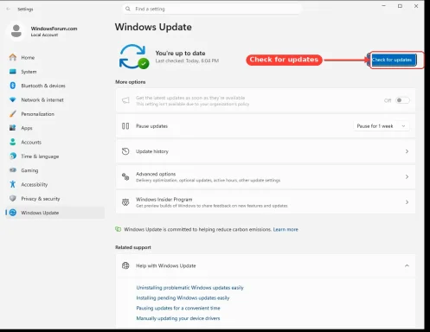430x332 pixels.
Task: Click the Accounts person icon
Action: tap(13, 142)
